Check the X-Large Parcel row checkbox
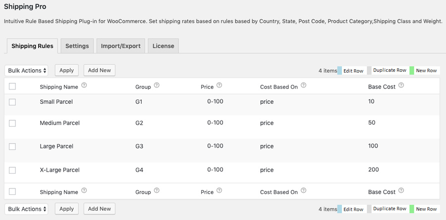The image size is (446, 220). (x=12, y=170)
